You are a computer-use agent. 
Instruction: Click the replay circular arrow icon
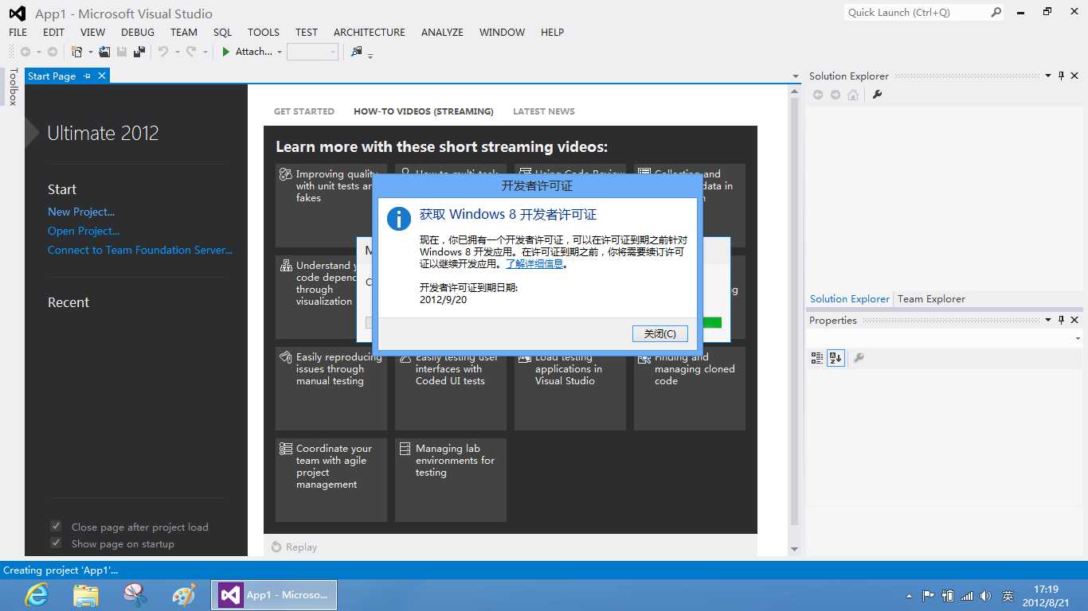276,547
